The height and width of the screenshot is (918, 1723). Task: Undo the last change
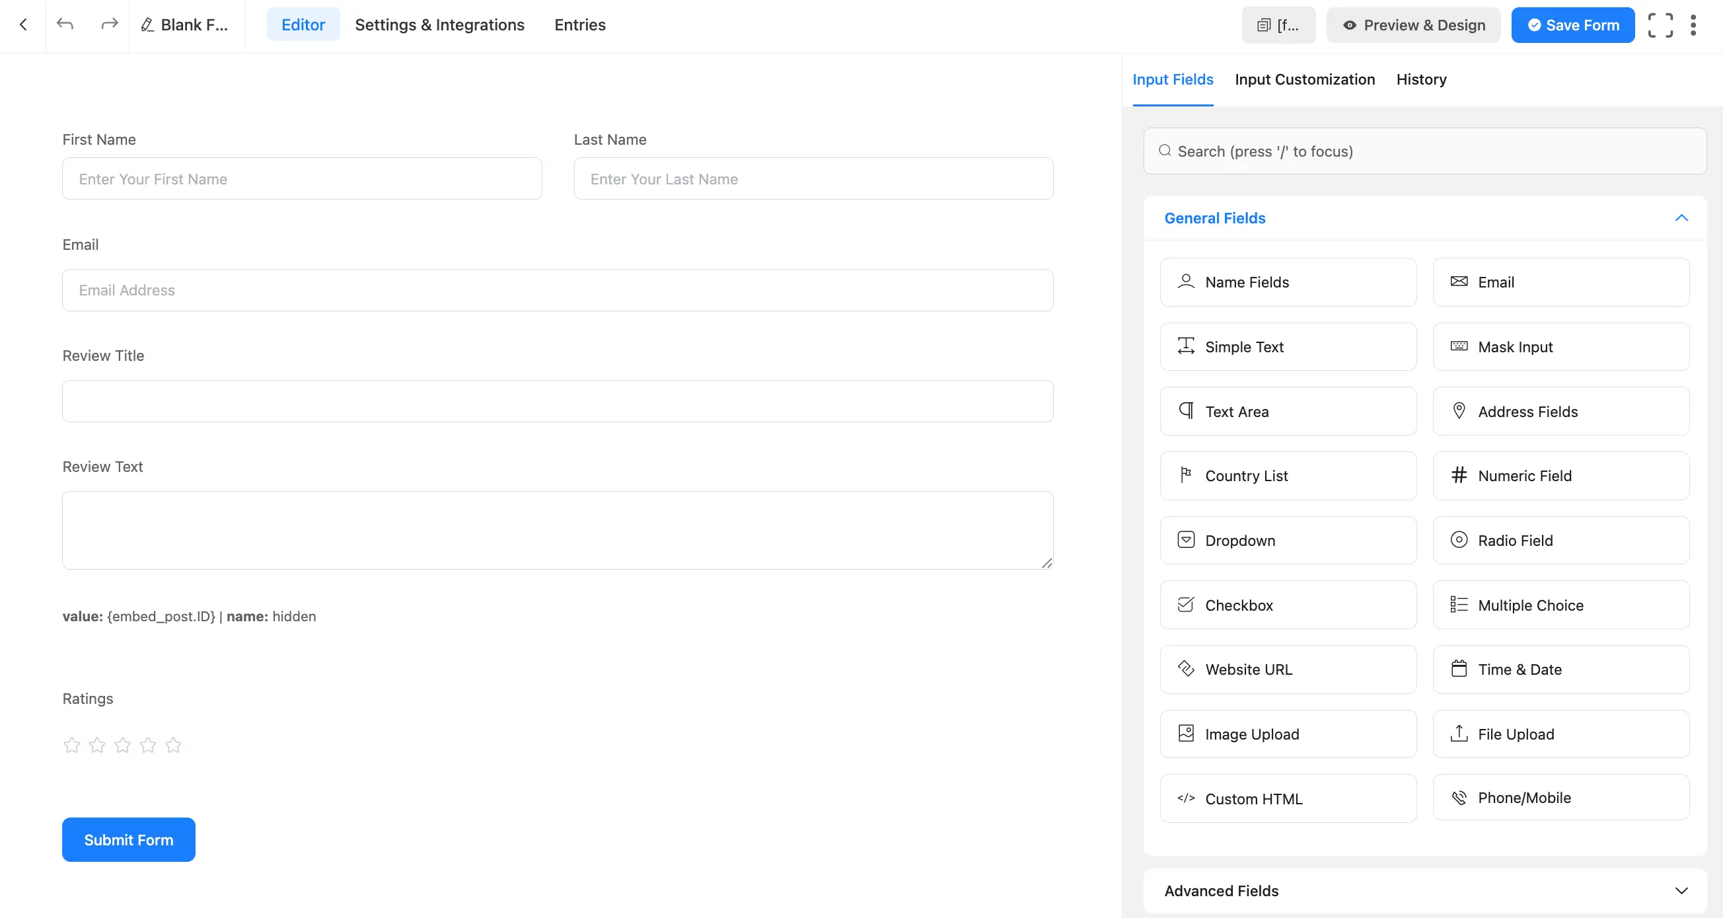[64, 24]
